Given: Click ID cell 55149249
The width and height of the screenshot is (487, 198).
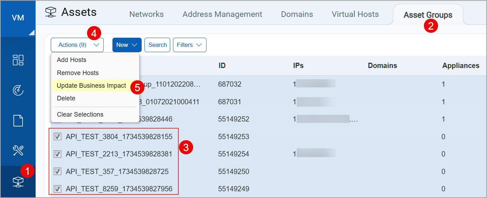Looking at the screenshot, I should point(234,189).
